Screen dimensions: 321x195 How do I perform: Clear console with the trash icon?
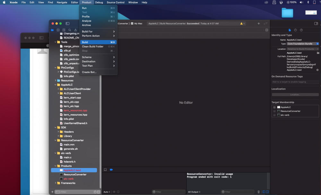coord(258,192)
